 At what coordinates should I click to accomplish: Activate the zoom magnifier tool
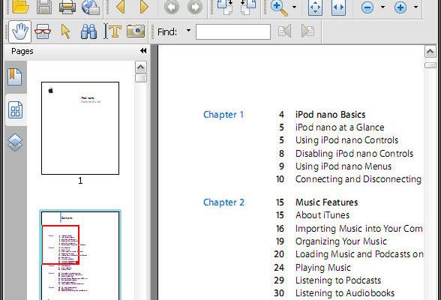point(279,7)
